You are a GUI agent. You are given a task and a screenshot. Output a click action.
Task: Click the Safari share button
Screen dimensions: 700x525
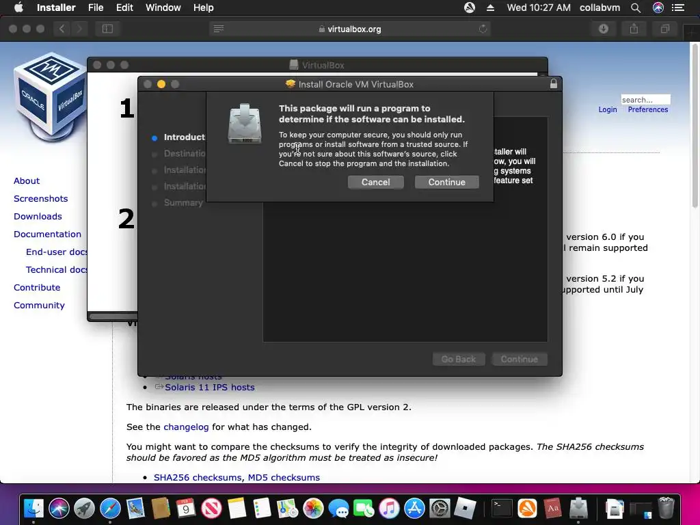click(x=634, y=29)
